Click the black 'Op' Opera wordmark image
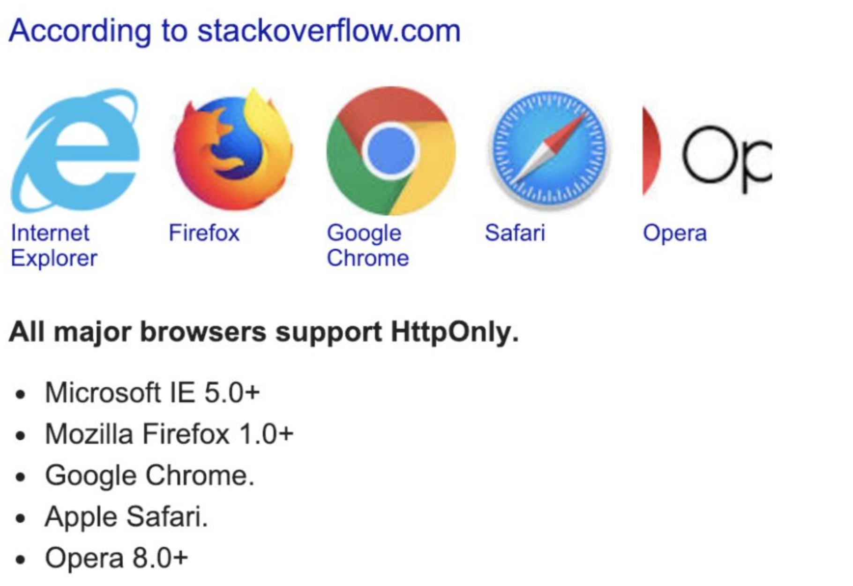853x586 pixels. [727, 158]
